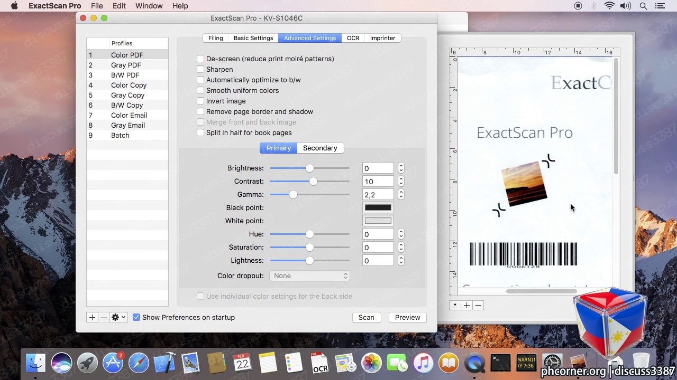
Task: Open Contacts book icon in dock
Action: 216,363
